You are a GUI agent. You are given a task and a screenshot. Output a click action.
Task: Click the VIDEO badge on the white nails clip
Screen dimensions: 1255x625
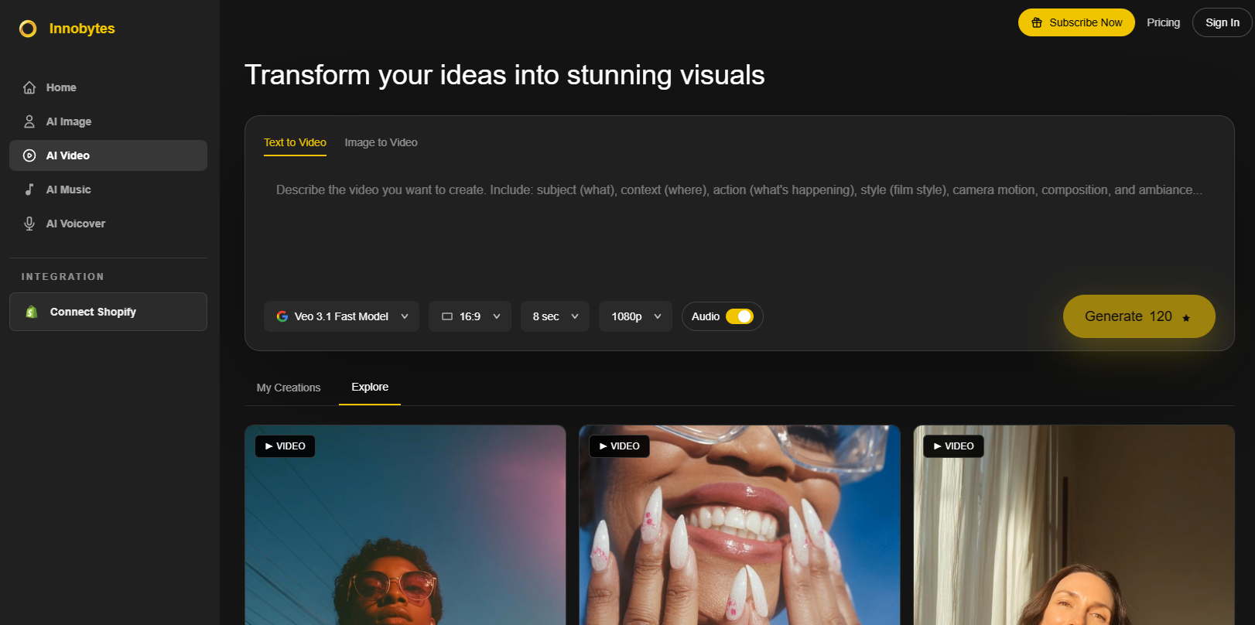click(x=619, y=446)
